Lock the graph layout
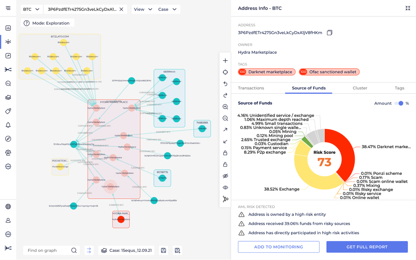The image size is (416, 260). (225, 153)
